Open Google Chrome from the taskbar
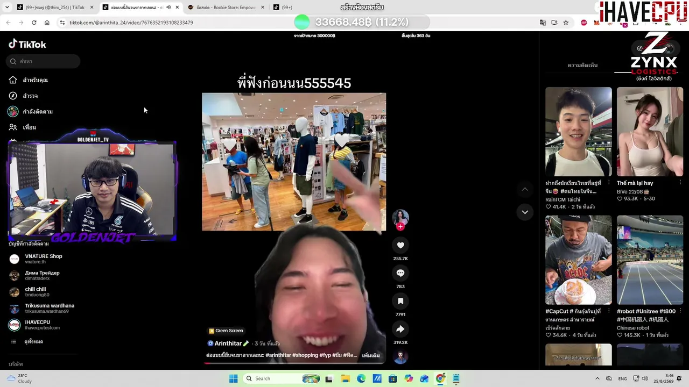Viewport: 689px width, 387px height. coord(440,378)
